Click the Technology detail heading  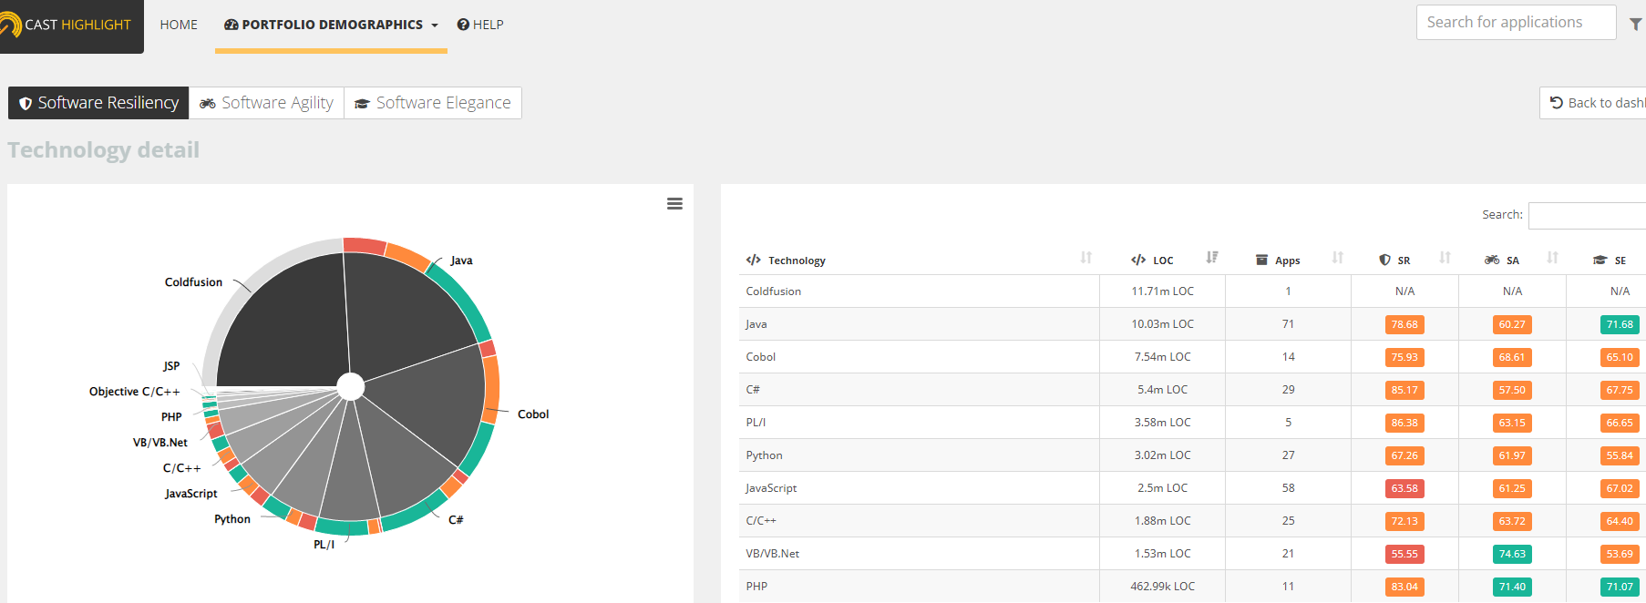pos(103,150)
